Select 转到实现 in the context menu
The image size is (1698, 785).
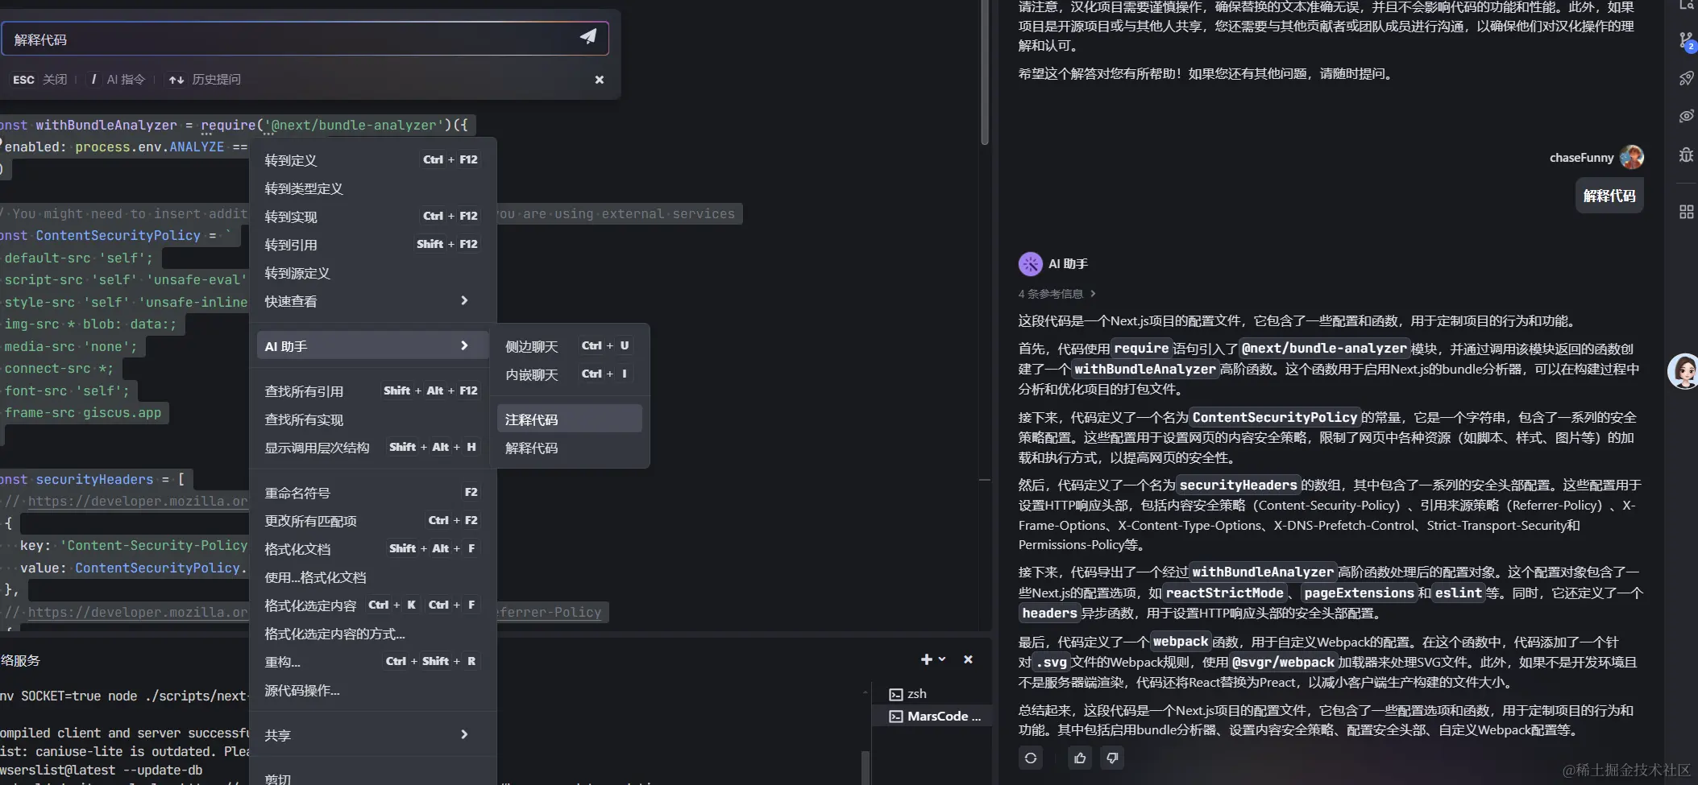coord(372,217)
